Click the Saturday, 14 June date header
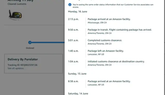The image size is (165, 95). [78, 93]
